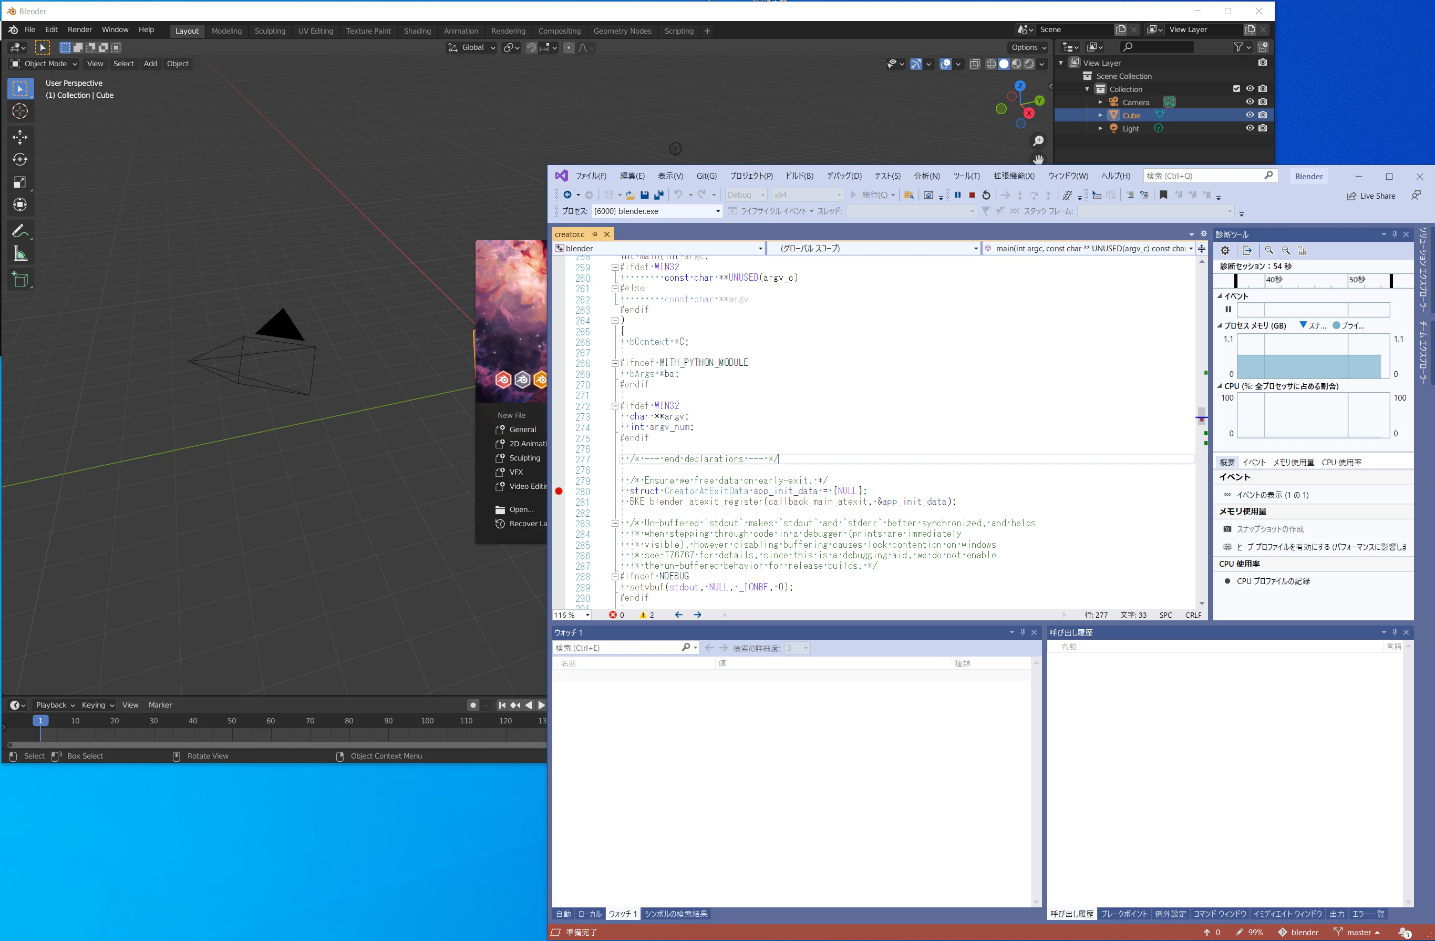Hide the Light in the viewport

tap(1250, 128)
